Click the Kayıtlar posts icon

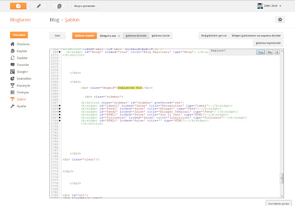coord(12,51)
